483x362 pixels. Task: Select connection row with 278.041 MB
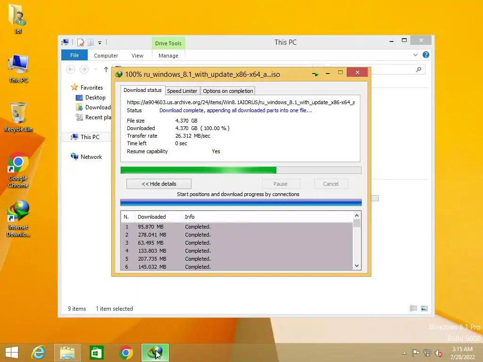tap(237, 235)
